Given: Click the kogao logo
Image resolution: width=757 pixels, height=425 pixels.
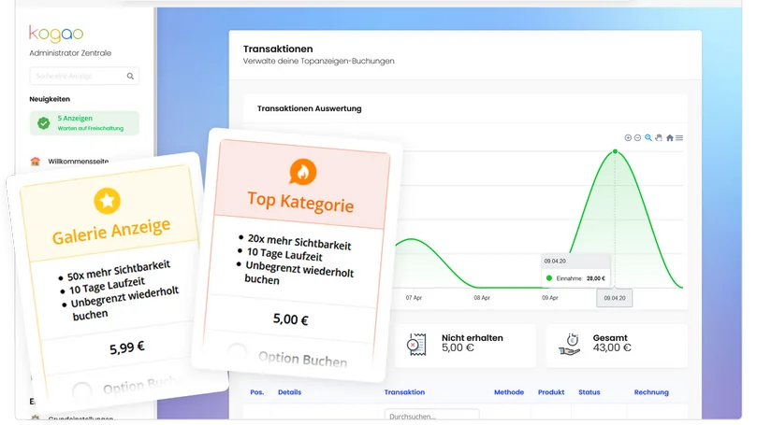Looking at the screenshot, I should point(56,34).
